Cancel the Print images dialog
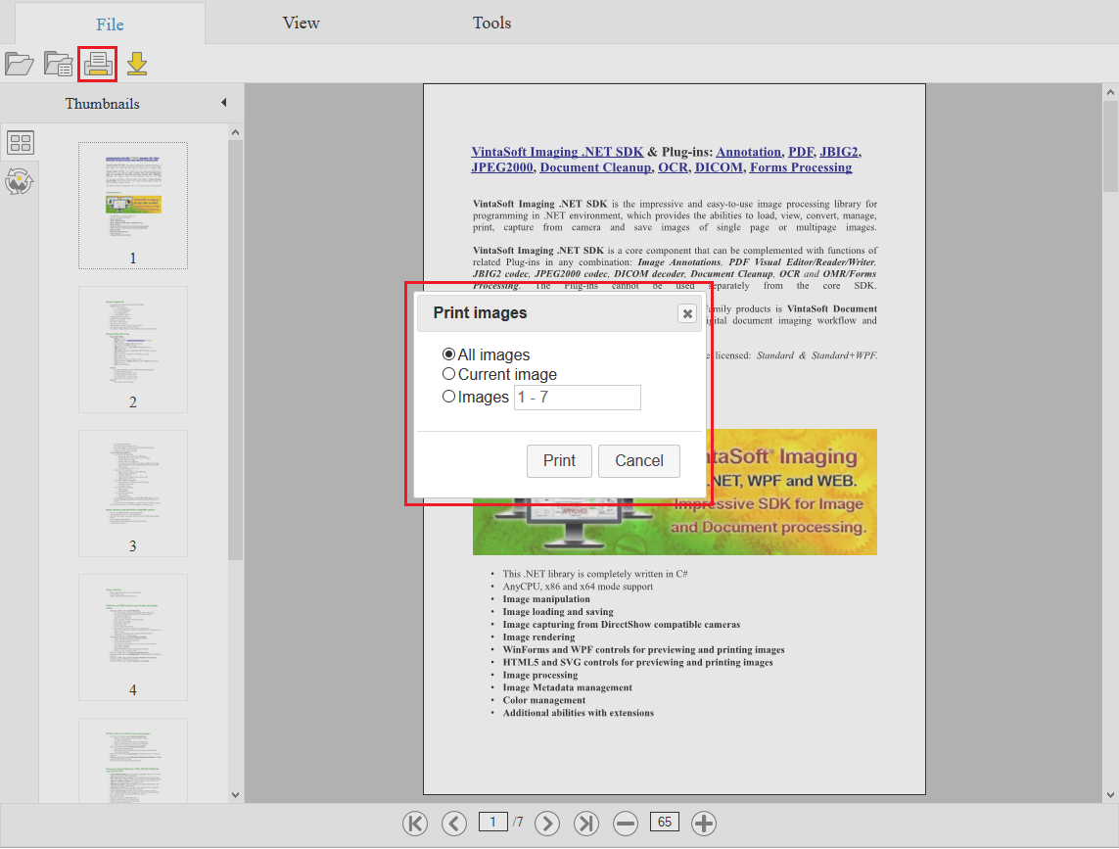Viewport: 1119px width, 849px height. 638,460
